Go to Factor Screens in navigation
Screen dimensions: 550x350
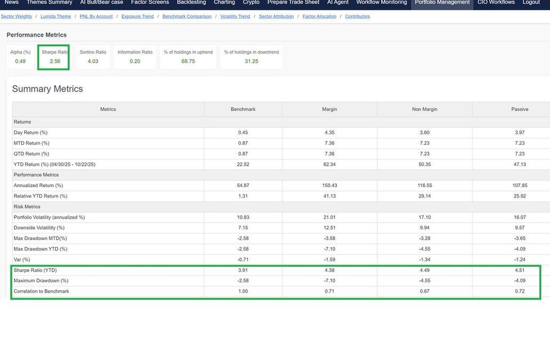coord(150,3)
